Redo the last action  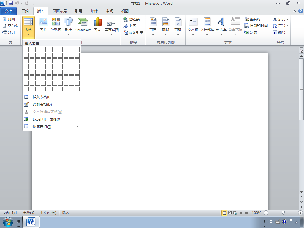(27, 3)
